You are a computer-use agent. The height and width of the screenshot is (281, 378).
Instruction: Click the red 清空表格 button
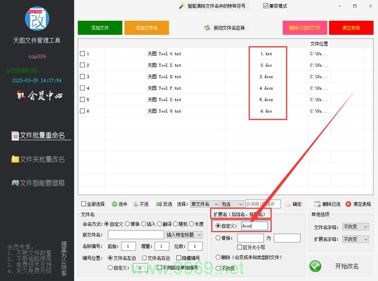coord(351,28)
